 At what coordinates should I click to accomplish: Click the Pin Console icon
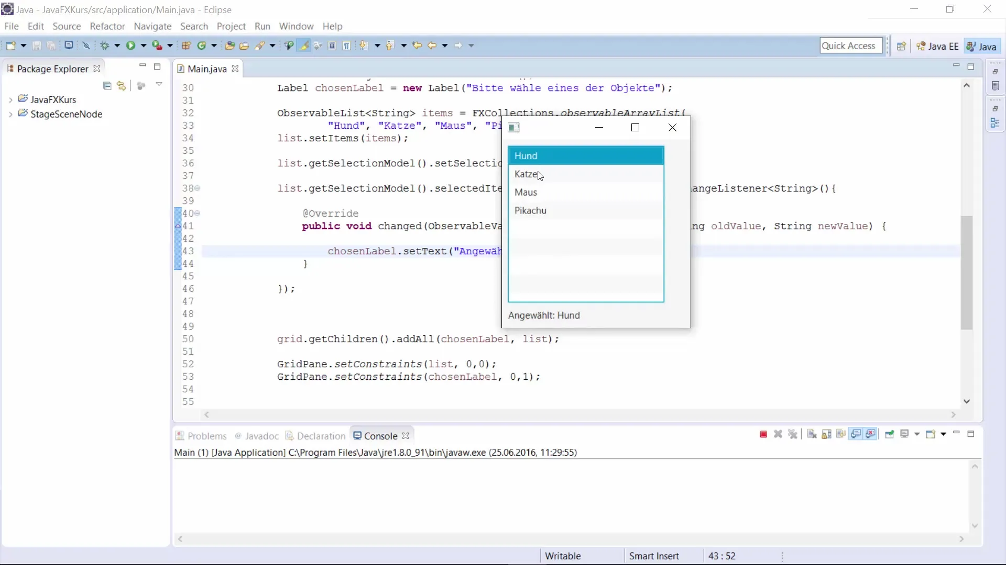(x=889, y=434)
